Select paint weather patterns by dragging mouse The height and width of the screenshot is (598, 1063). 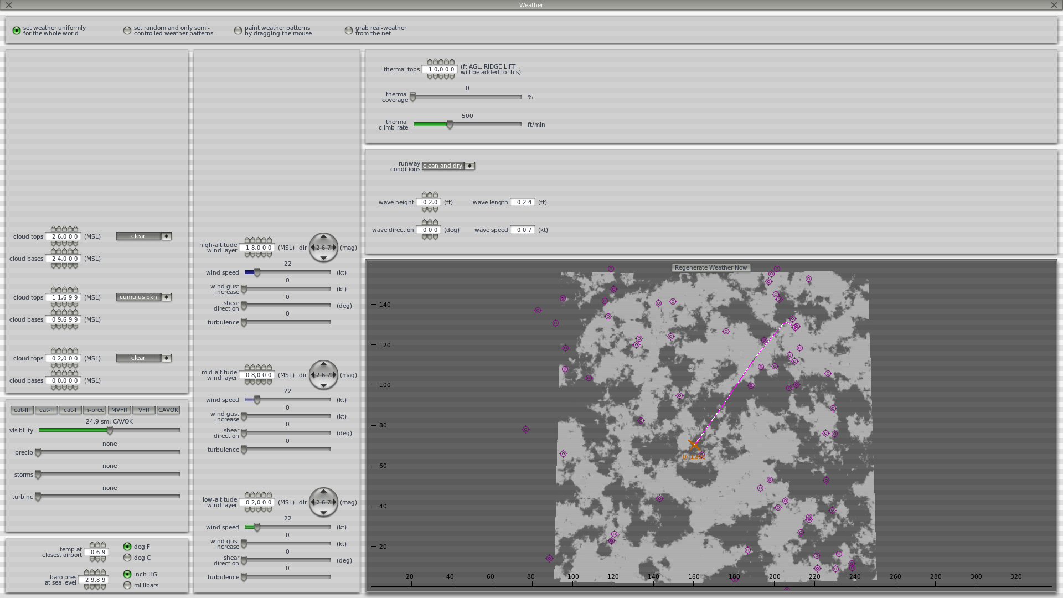tap(238, 30)
